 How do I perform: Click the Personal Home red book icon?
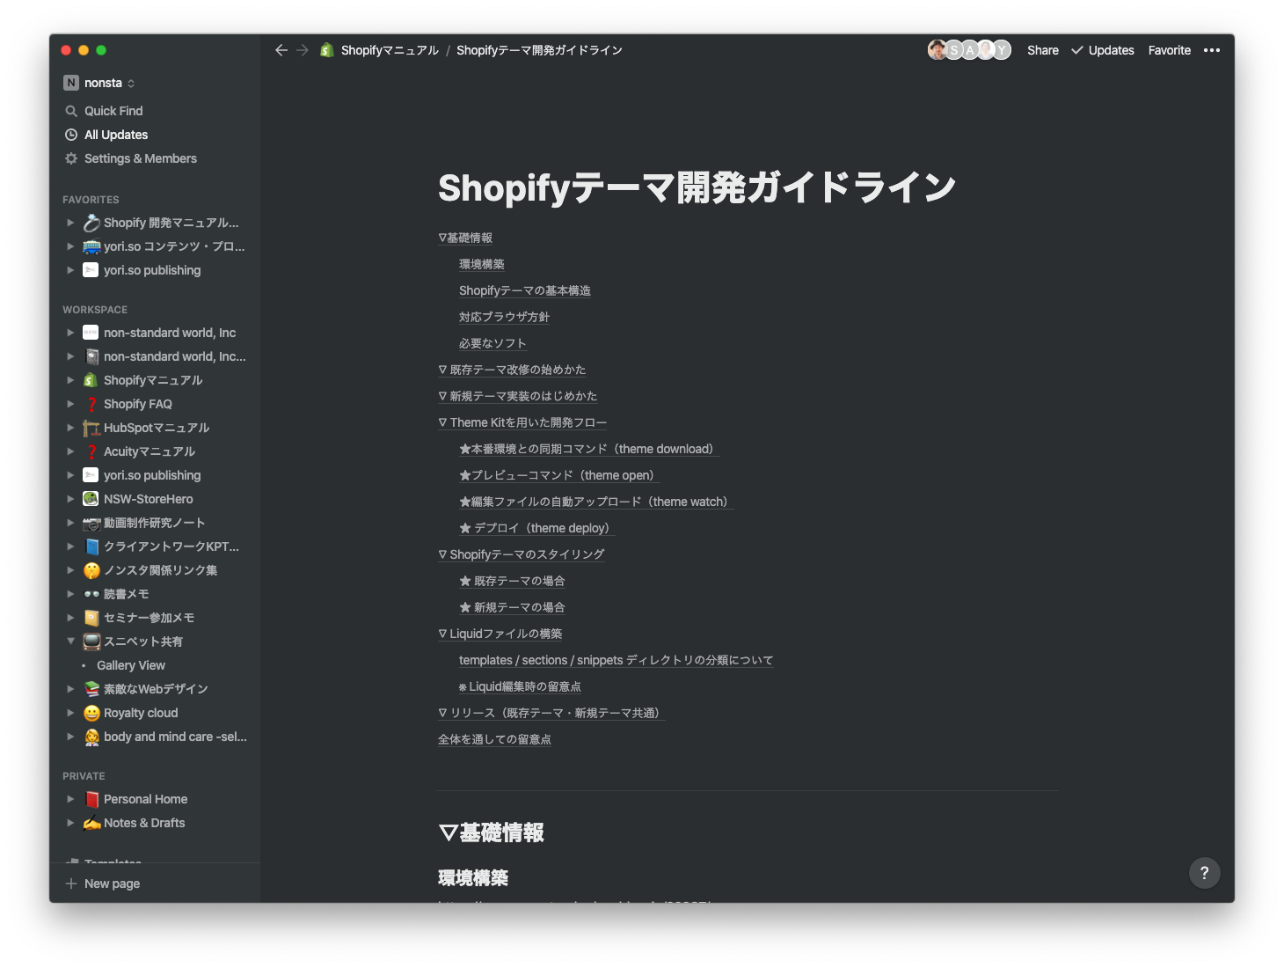point(91,799)
